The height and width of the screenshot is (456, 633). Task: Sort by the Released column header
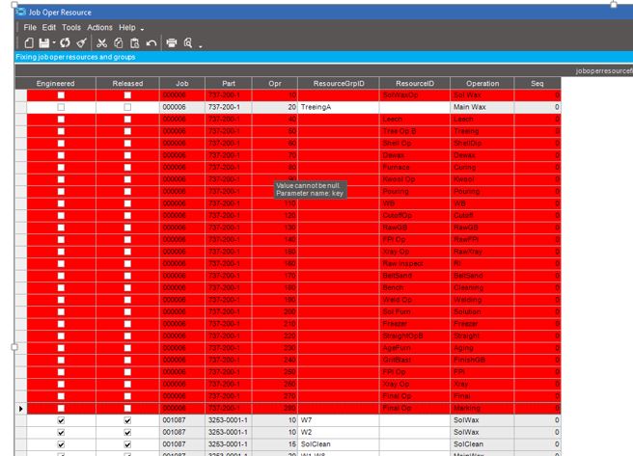tap(127, 84)
